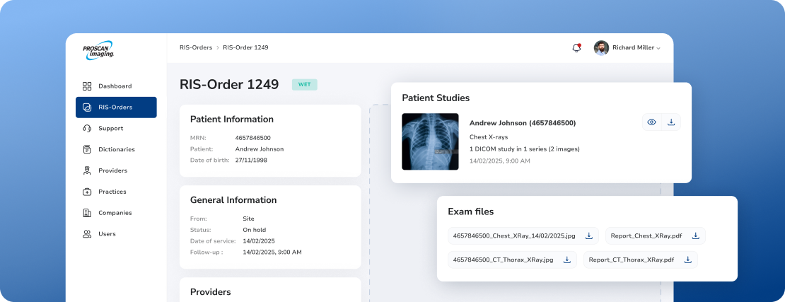This screenshot has width=785, height=302.
Task: Download 4657846500_Chest_XRay_14/02/2025.jpg file
Action: [588, 236]
